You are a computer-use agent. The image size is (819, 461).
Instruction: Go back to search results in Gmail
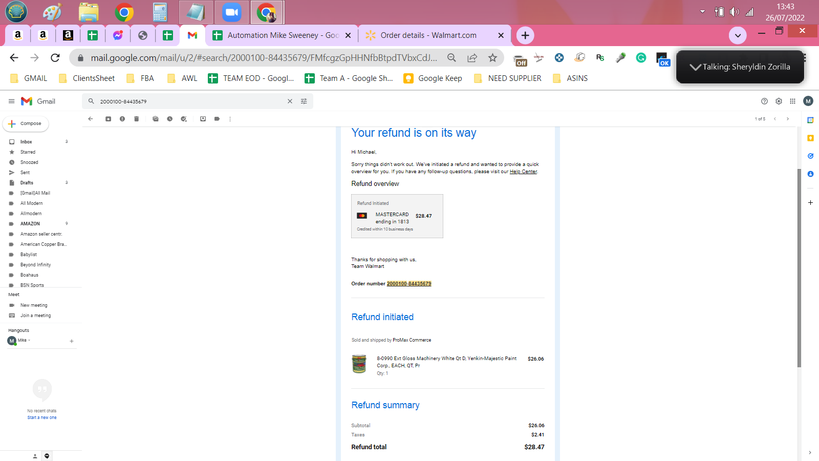pyautogui.click(x=91, y=119)
